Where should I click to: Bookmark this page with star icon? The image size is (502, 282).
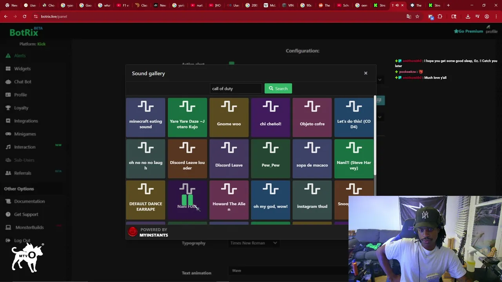pyautogui.click(x=417, y=16)
